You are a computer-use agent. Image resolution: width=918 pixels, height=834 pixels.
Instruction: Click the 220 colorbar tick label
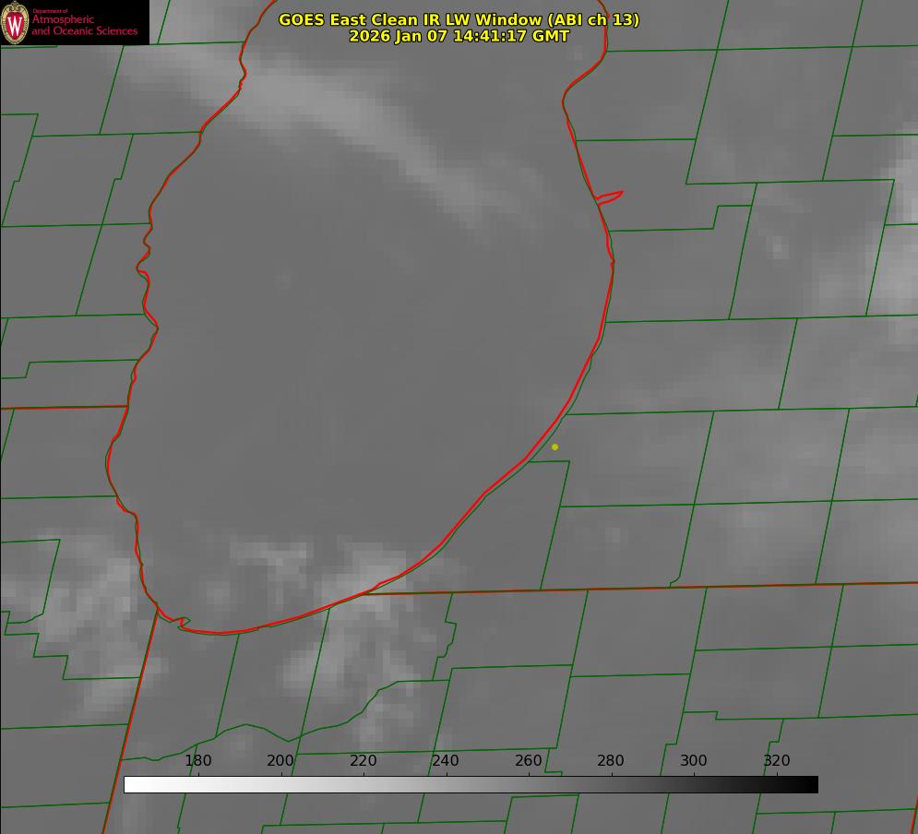coord(363,761)
